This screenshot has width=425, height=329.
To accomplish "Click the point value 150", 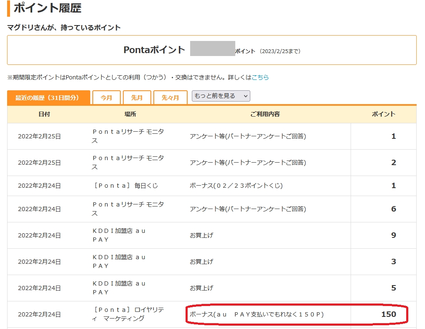I will coord(389,314).
